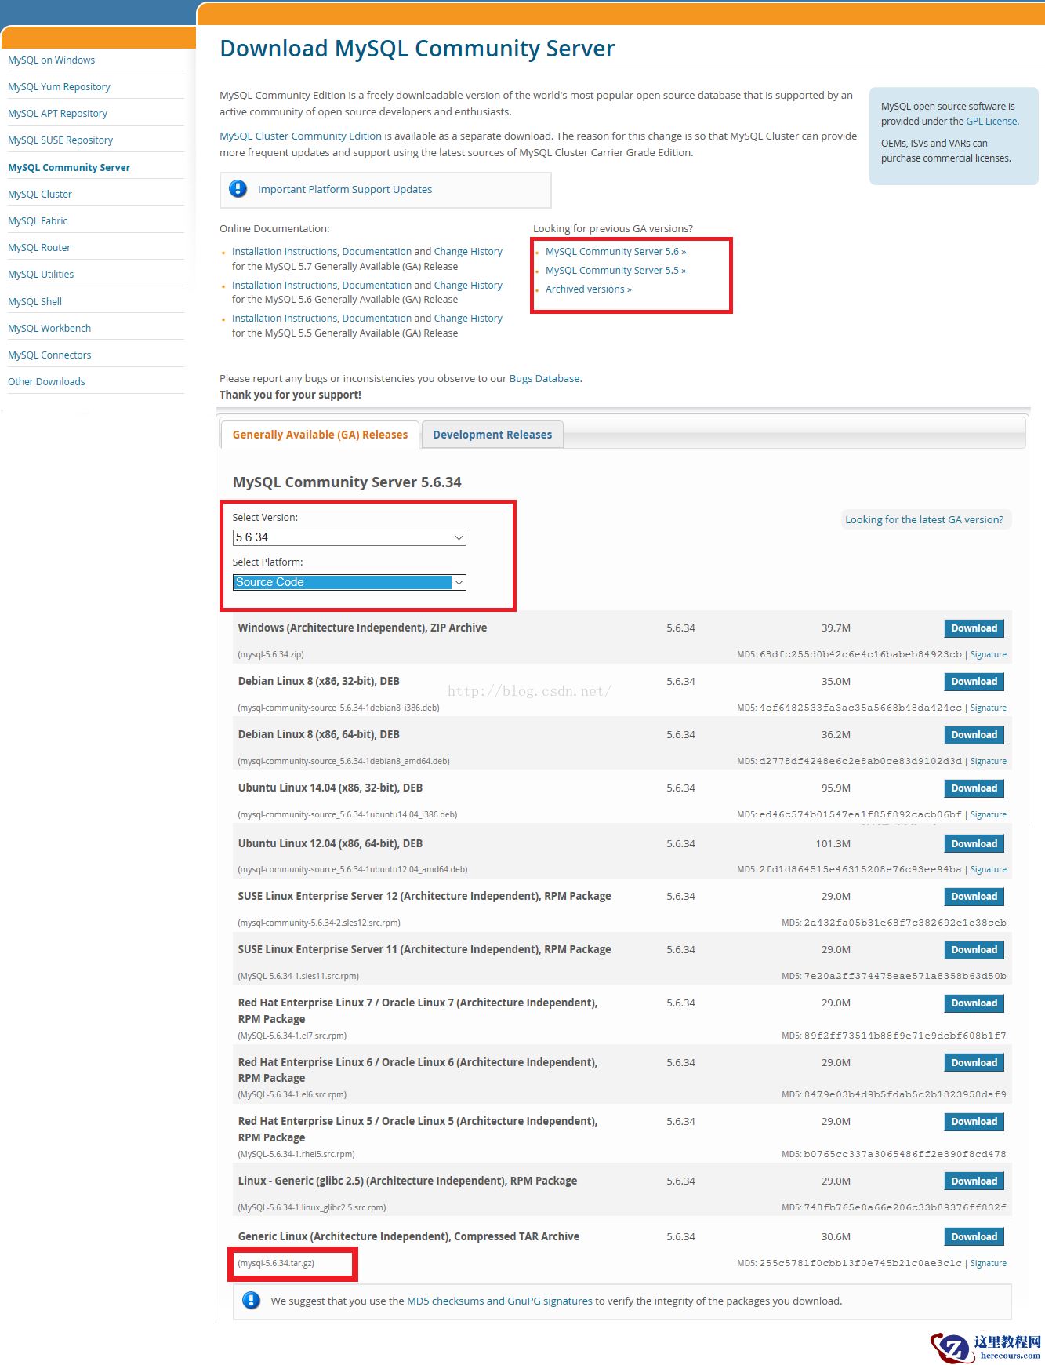Screen dimensions: 1045x1365
Task: Open Signature link for Debian 8 32-bit
Action: [989, 708]
